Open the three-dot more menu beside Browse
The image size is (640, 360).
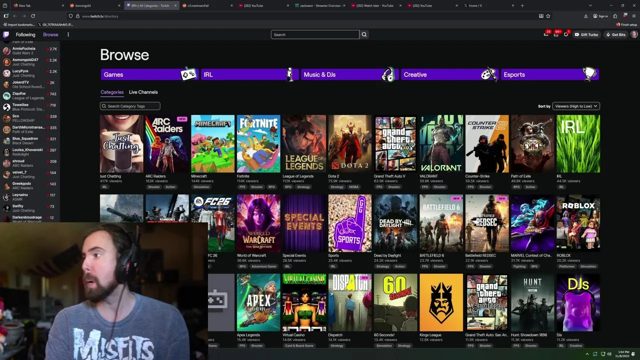click(68, 34)
